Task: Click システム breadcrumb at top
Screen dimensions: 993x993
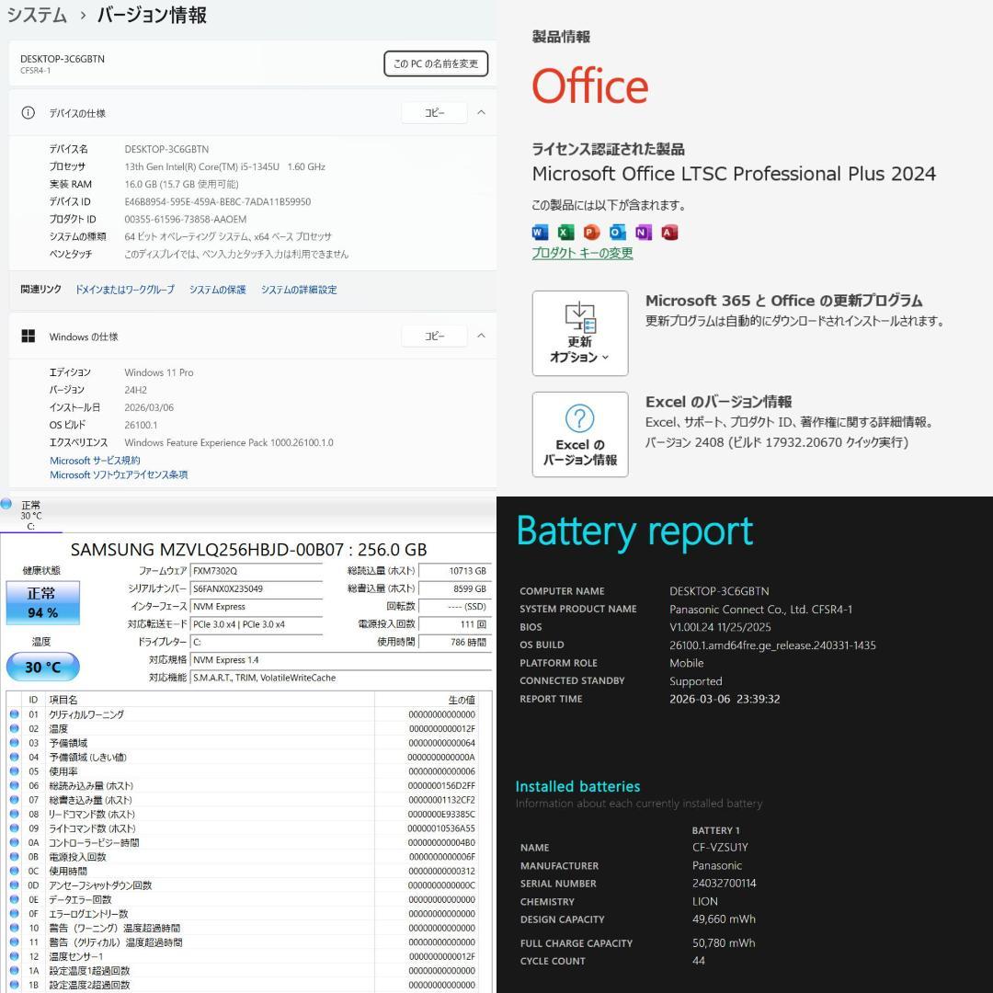Action: 37,15
